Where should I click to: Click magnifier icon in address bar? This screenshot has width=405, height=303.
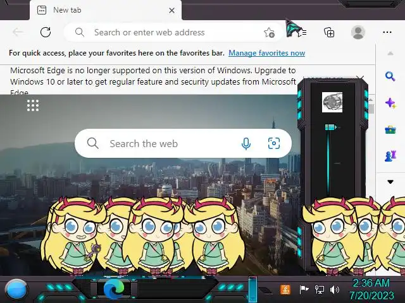click(x=80, y=32)
